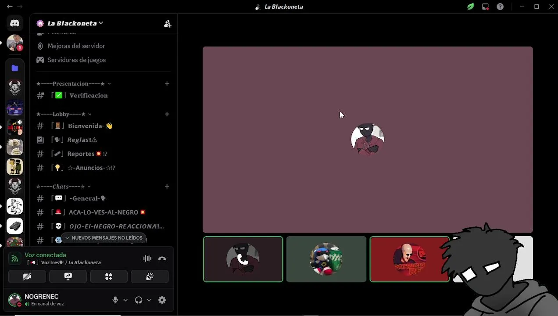
Task: Add channel to Lobby category
Action: pyautogui.click(x=167, y=114)
